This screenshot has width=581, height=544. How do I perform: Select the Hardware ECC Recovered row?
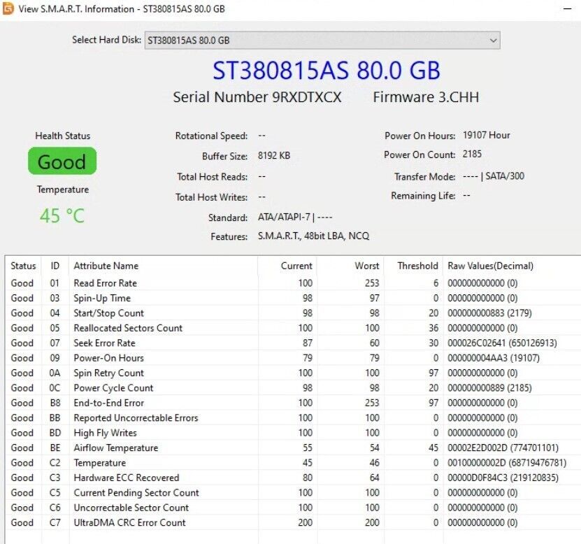[x=293, y=478]
